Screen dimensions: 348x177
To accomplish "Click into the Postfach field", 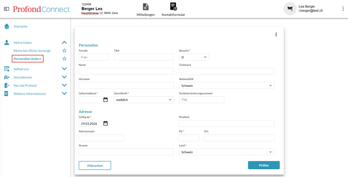I will coord(226,123).
